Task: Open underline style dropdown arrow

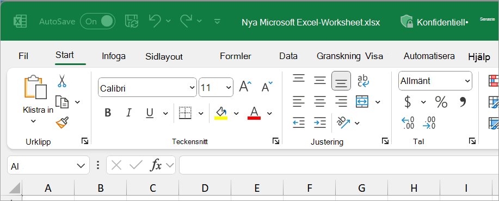Action: point(165,113)
